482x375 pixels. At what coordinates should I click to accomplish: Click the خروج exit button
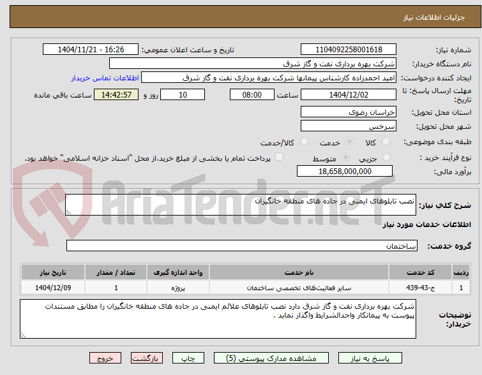click(x=105, y=358)
